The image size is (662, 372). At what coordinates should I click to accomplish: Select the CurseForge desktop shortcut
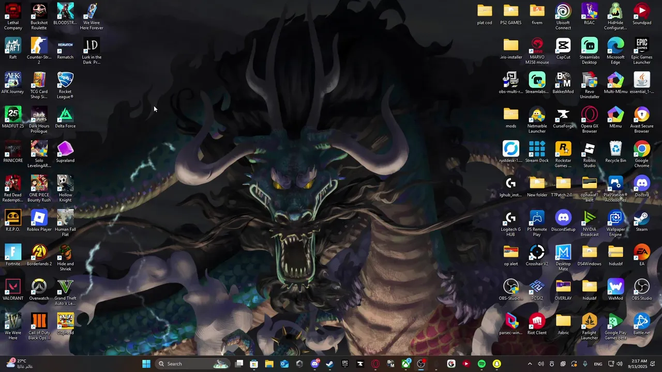coord(563,118)
